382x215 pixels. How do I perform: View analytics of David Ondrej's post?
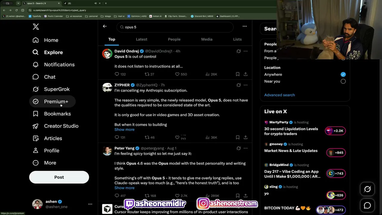click(211, 74)
